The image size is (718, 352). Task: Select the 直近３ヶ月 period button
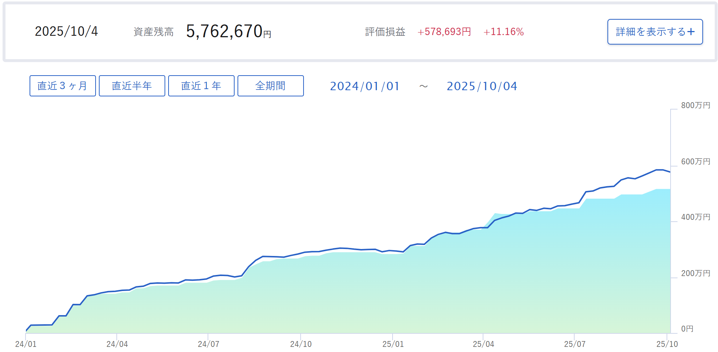[63, 86]
